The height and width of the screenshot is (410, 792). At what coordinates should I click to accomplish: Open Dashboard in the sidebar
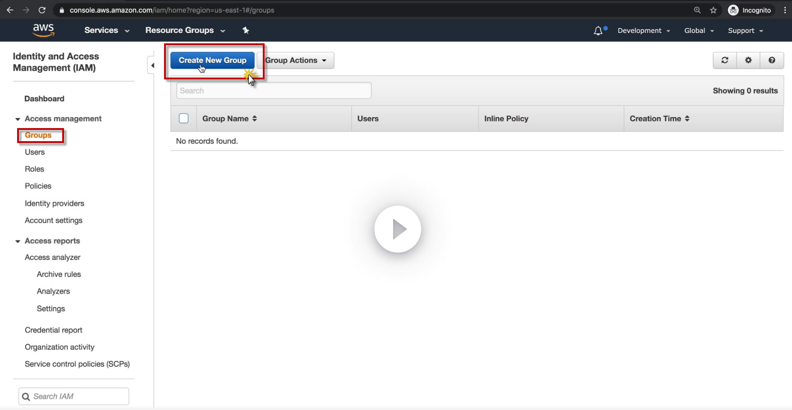tap(44, 99)
